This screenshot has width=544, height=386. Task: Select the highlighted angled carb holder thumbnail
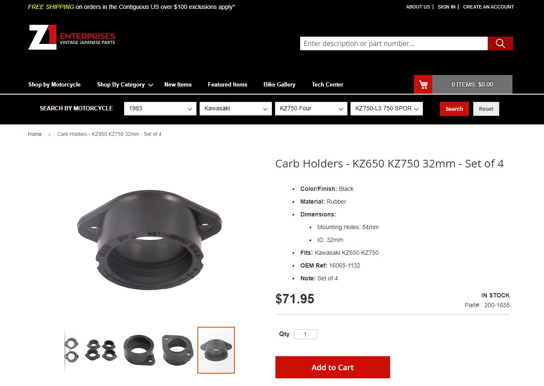tap(216, 350)
